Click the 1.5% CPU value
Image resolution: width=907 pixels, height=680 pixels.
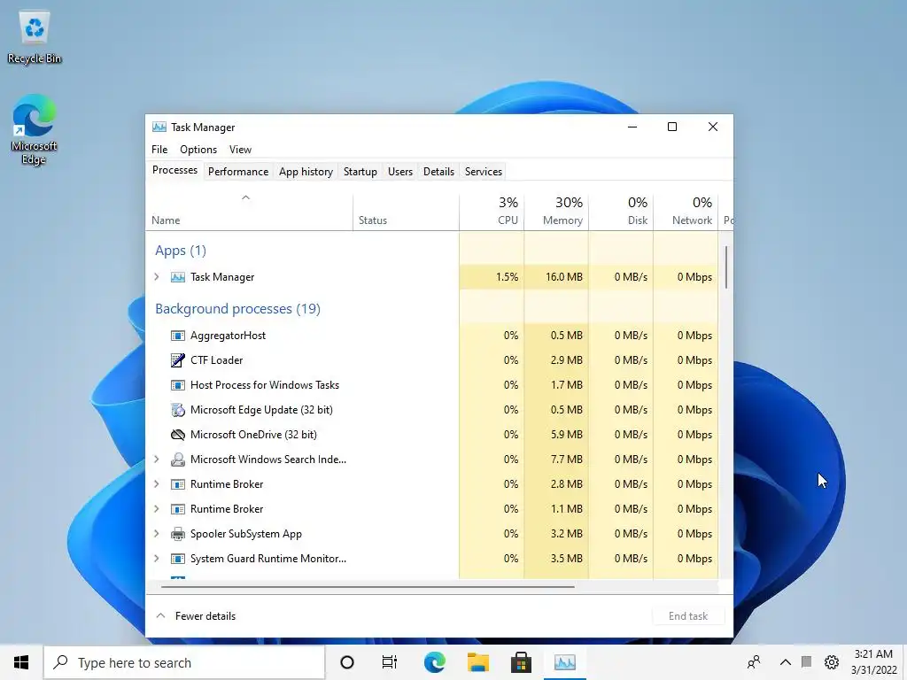click(507, 277)
